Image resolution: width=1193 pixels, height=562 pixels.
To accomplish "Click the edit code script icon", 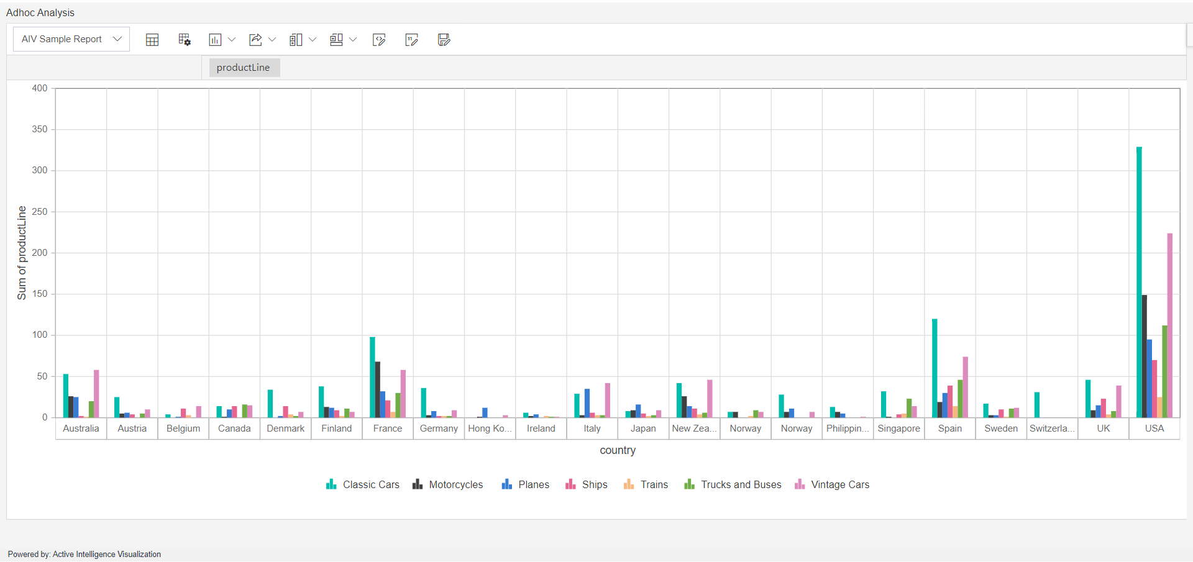I will point(379,40).
